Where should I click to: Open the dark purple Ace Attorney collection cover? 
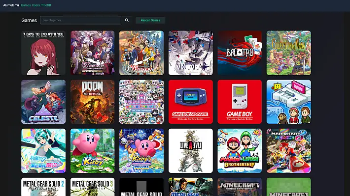tap(92, 53)
